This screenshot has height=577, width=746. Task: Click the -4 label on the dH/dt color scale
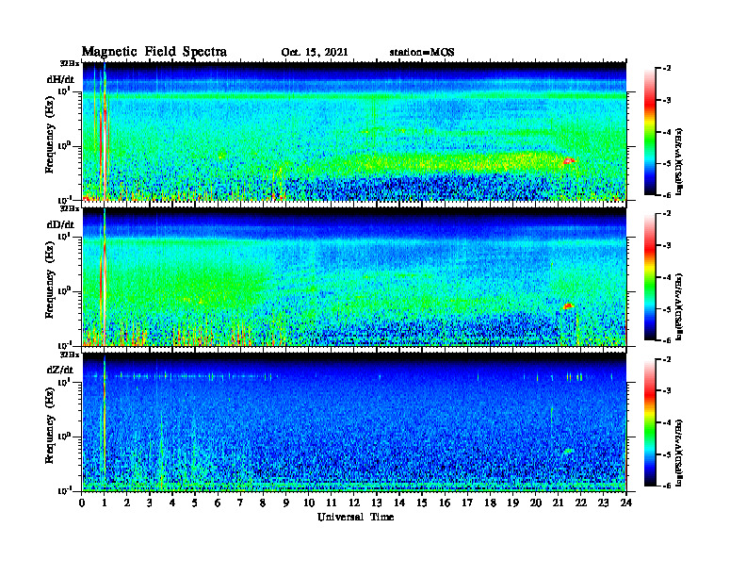click(667, 132)
